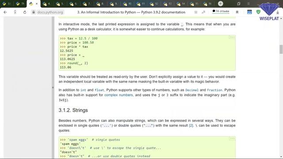The width and height of the screenshot is (283, 159).
Task: Switch to the tab labeled 12
Action: [x=154, y=4]
